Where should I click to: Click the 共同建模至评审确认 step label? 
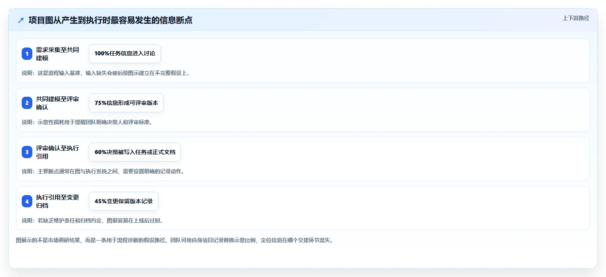(58, 103)
